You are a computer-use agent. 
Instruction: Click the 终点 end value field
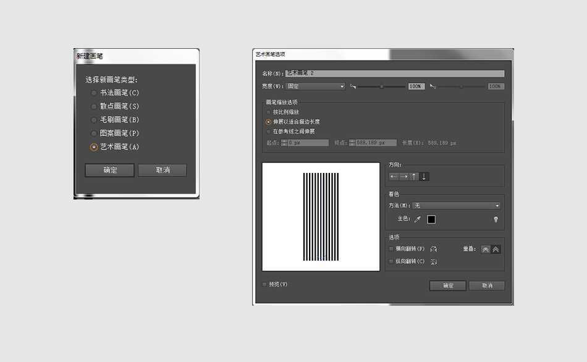point(376,143)
